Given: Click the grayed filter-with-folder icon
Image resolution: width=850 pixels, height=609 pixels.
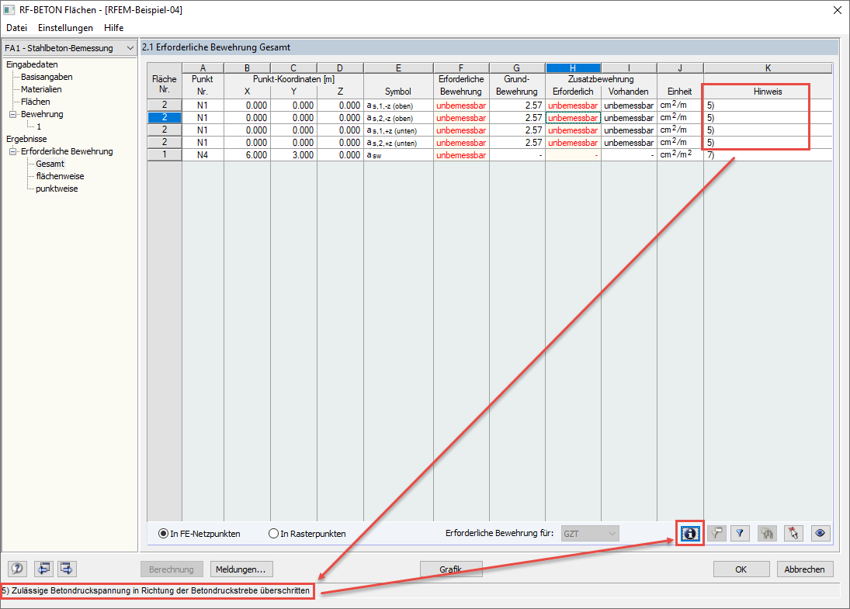Looking at the screenshot, I should pos(716,534).
